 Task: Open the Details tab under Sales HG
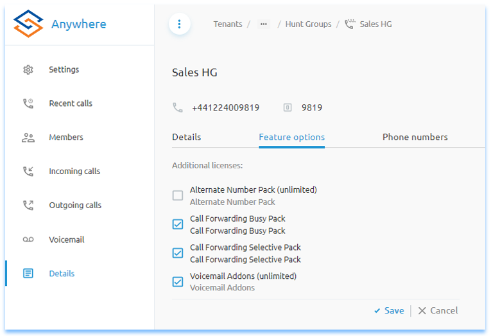coord(186,137)
